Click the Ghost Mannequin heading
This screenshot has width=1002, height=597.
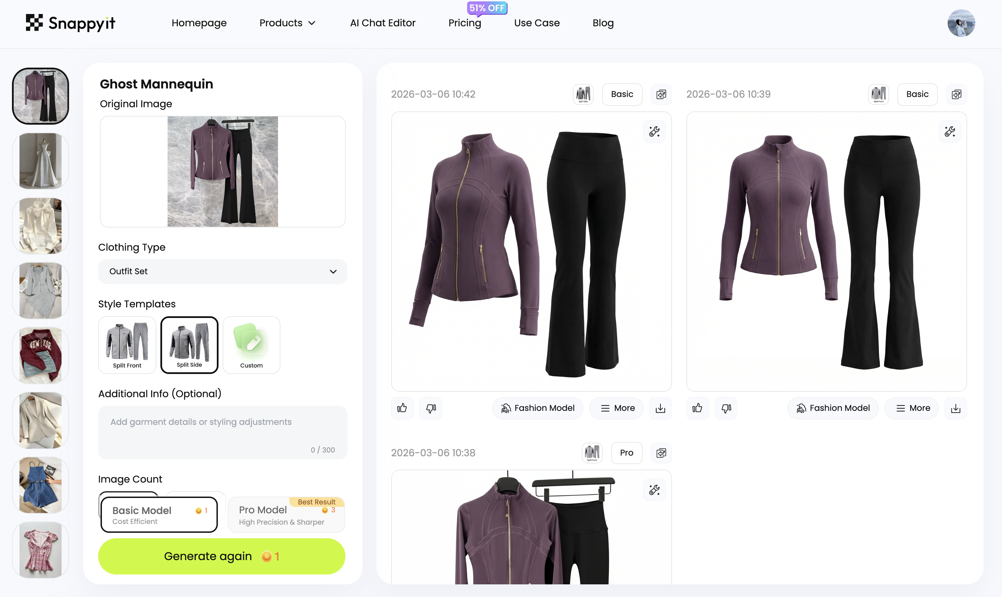click(157, 84)
